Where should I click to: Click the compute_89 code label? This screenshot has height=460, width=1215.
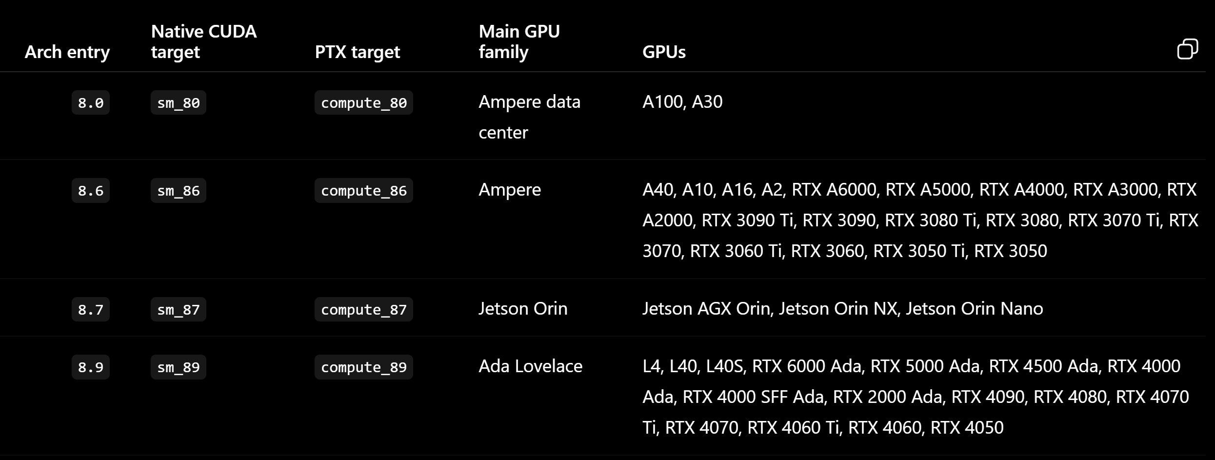[x=364, y=367]
